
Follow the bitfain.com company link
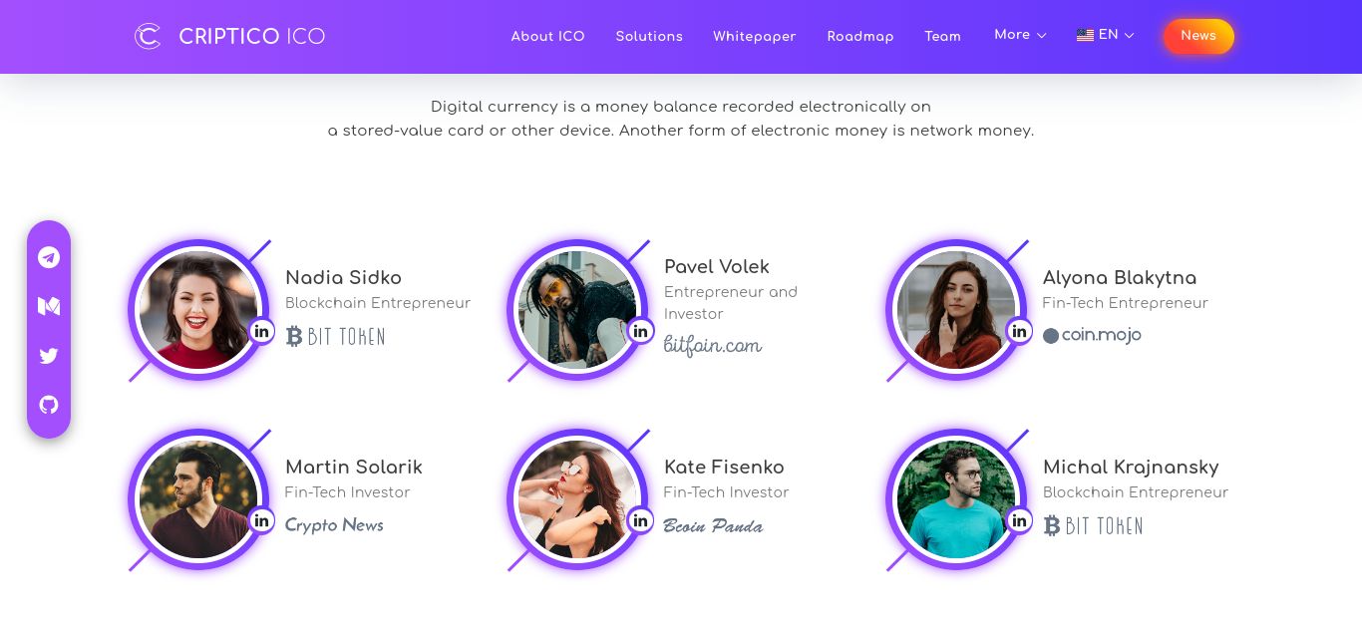[x=713, y=346]
